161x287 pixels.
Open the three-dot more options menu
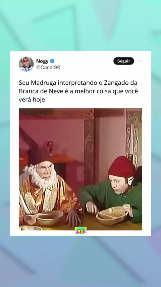pos(140,61)
